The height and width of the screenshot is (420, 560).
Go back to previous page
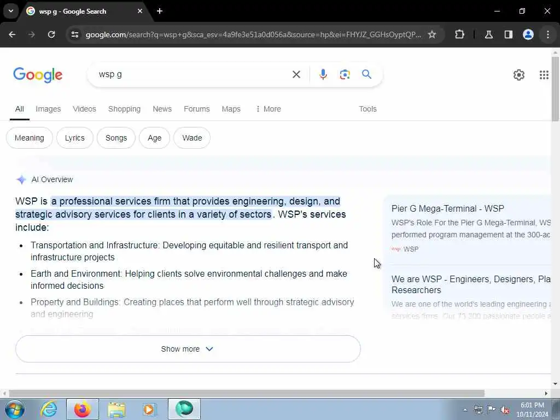point(12,34)
